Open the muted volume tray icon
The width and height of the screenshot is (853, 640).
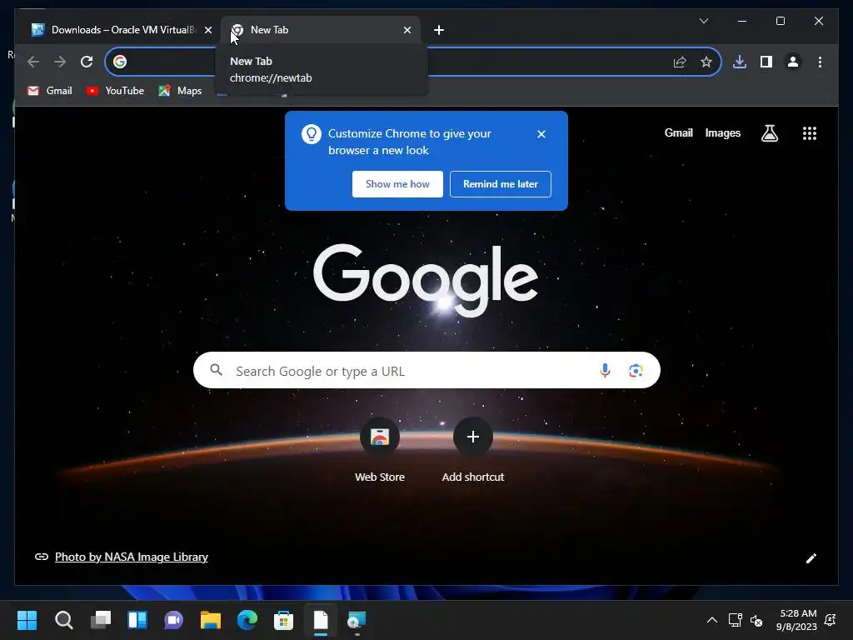756,620
